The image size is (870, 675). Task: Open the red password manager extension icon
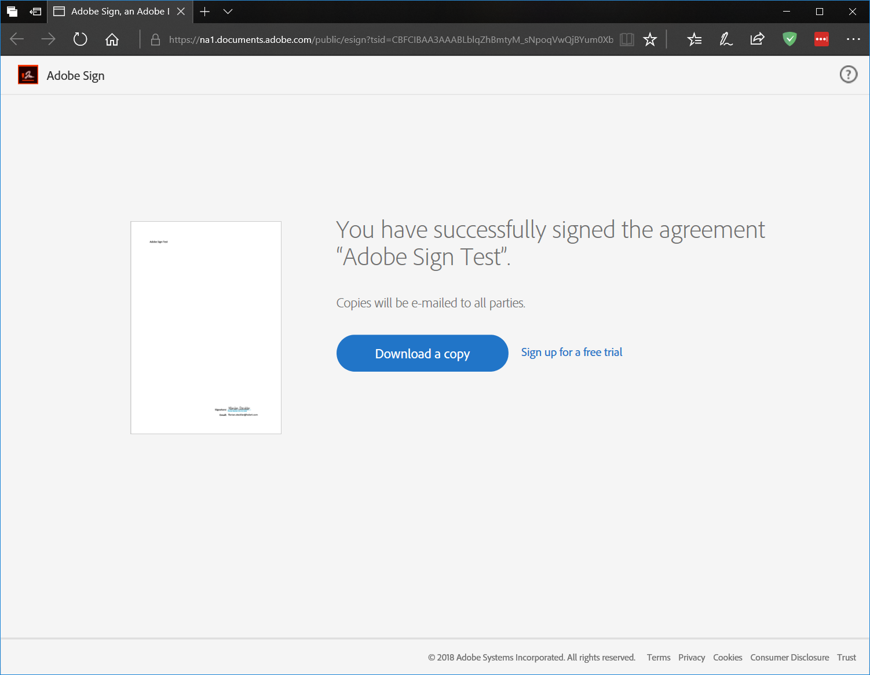tap(821, 39)
